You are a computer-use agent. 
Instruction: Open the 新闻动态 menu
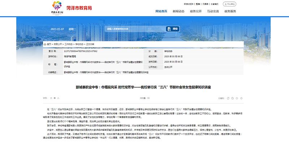tap(178, 11)
